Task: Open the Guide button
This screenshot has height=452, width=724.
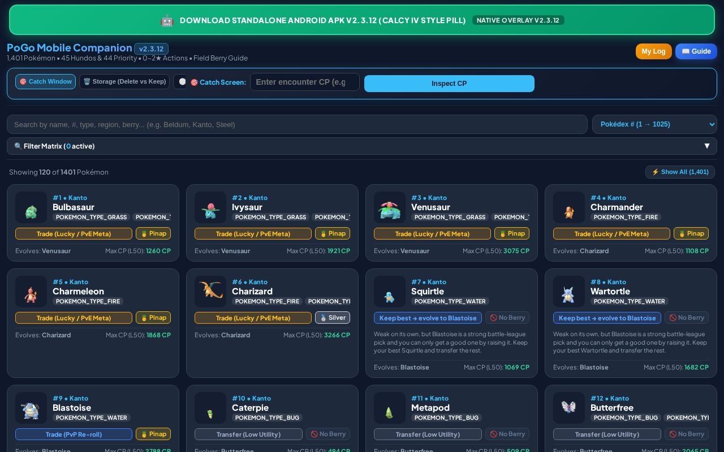Action: point(696,51)
